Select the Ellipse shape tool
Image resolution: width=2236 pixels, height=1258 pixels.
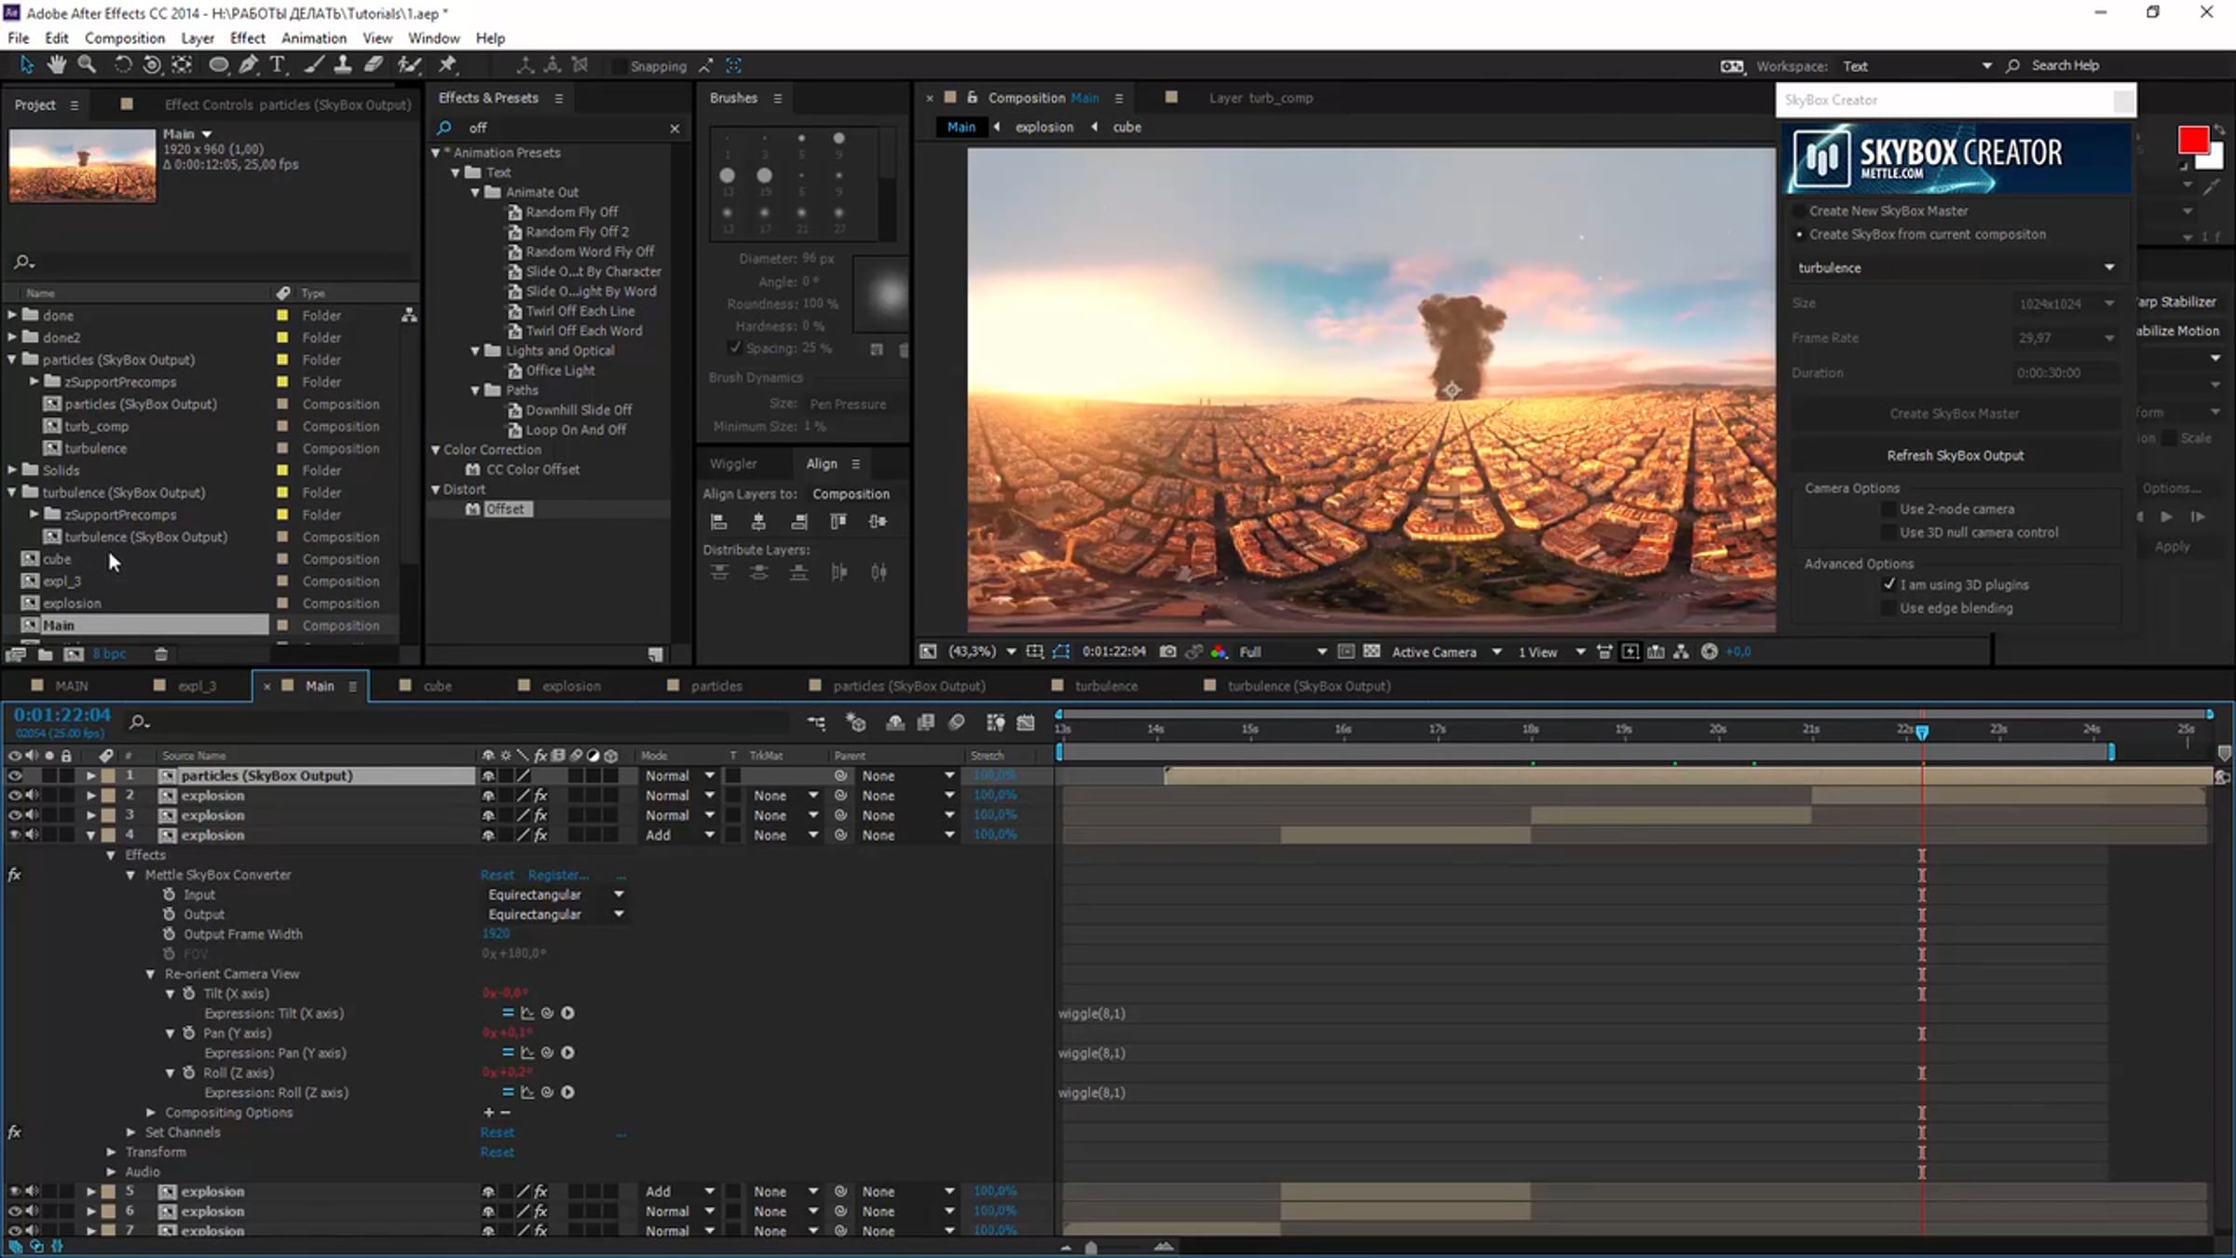(218, 64)
